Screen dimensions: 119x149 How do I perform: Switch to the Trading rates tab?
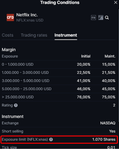pyautogui.click(x=34, y=35)
